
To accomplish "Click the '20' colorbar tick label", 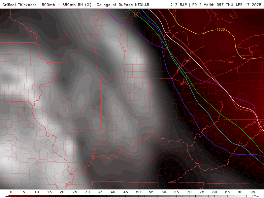I will 62,192.
